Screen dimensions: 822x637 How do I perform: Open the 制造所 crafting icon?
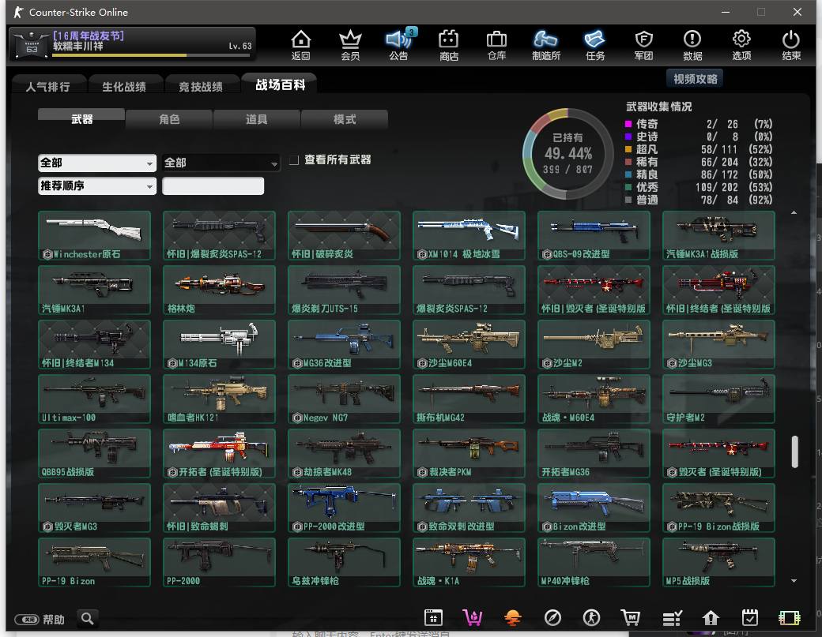(x=546, y=44)
